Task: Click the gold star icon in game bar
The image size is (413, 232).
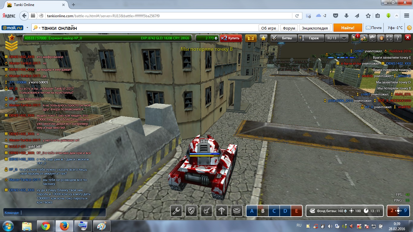Action: point(263,38)
